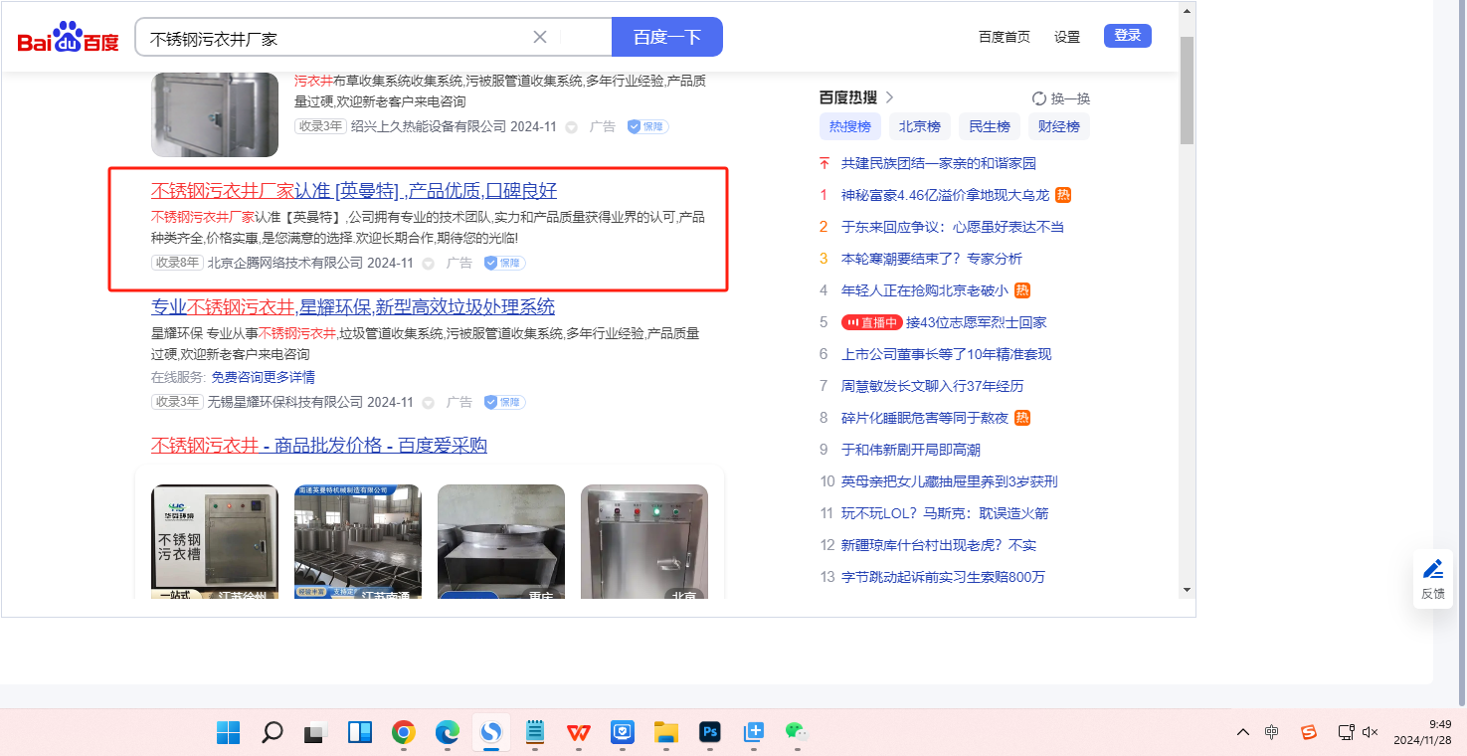Click 免费咨询更多详情 link
The height and width of the screenshot is (756, 1467).
coord(264,377)
